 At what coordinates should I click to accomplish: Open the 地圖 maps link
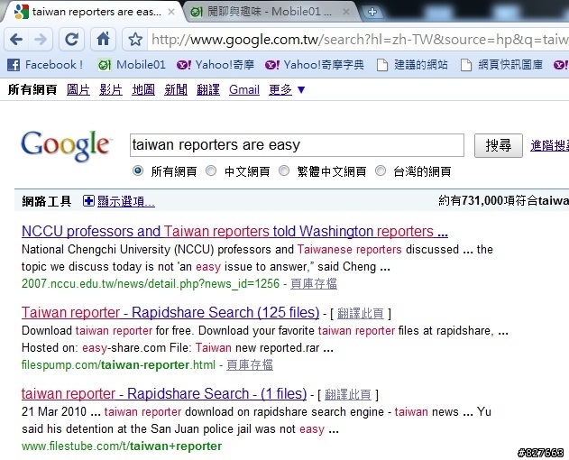pyautogui.click(x=143, y=89)
